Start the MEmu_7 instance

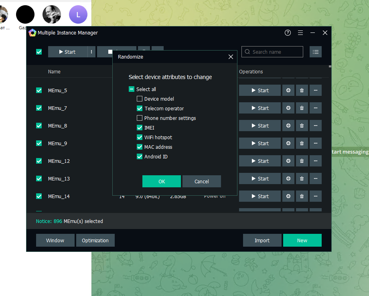point(260,108)
